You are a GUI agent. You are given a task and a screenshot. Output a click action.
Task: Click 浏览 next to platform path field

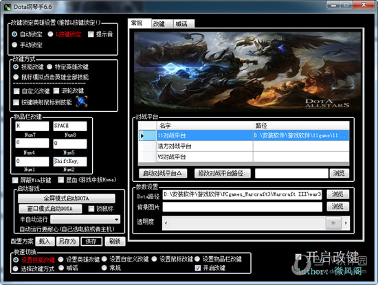click(340, 173)
